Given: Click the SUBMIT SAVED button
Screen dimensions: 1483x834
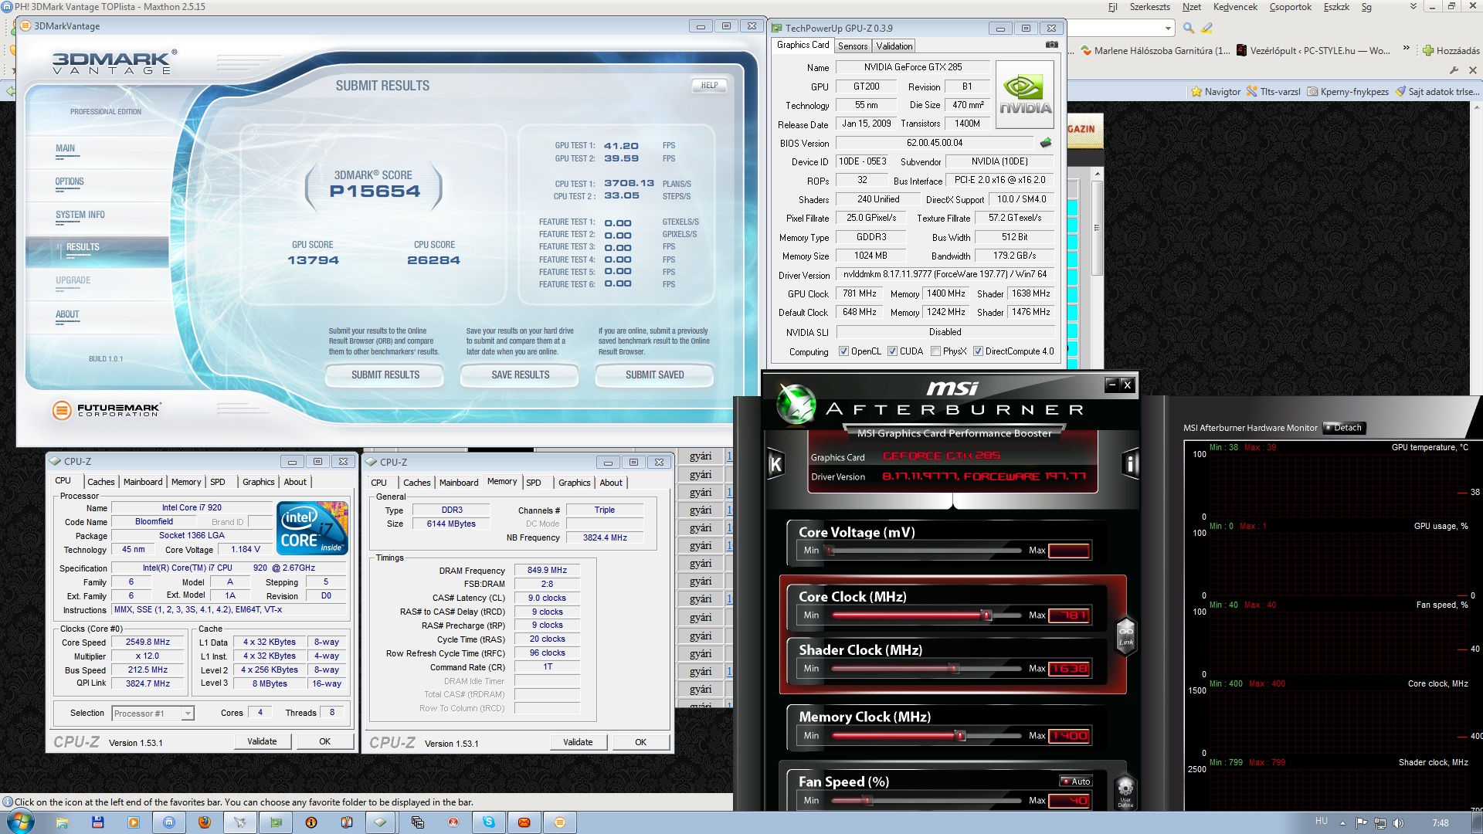Looking at the screenshot, I should click(654, 375).
